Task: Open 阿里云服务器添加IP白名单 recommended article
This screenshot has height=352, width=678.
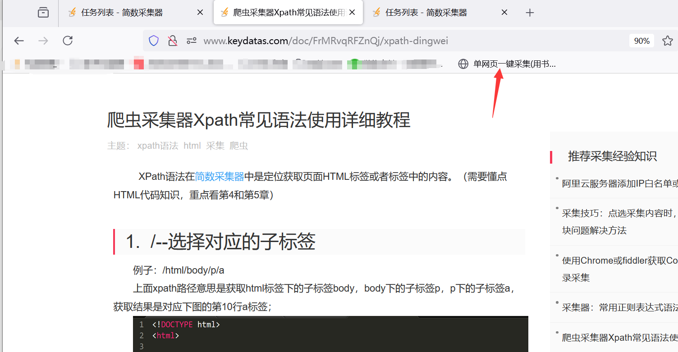Action: click(620, 183)
